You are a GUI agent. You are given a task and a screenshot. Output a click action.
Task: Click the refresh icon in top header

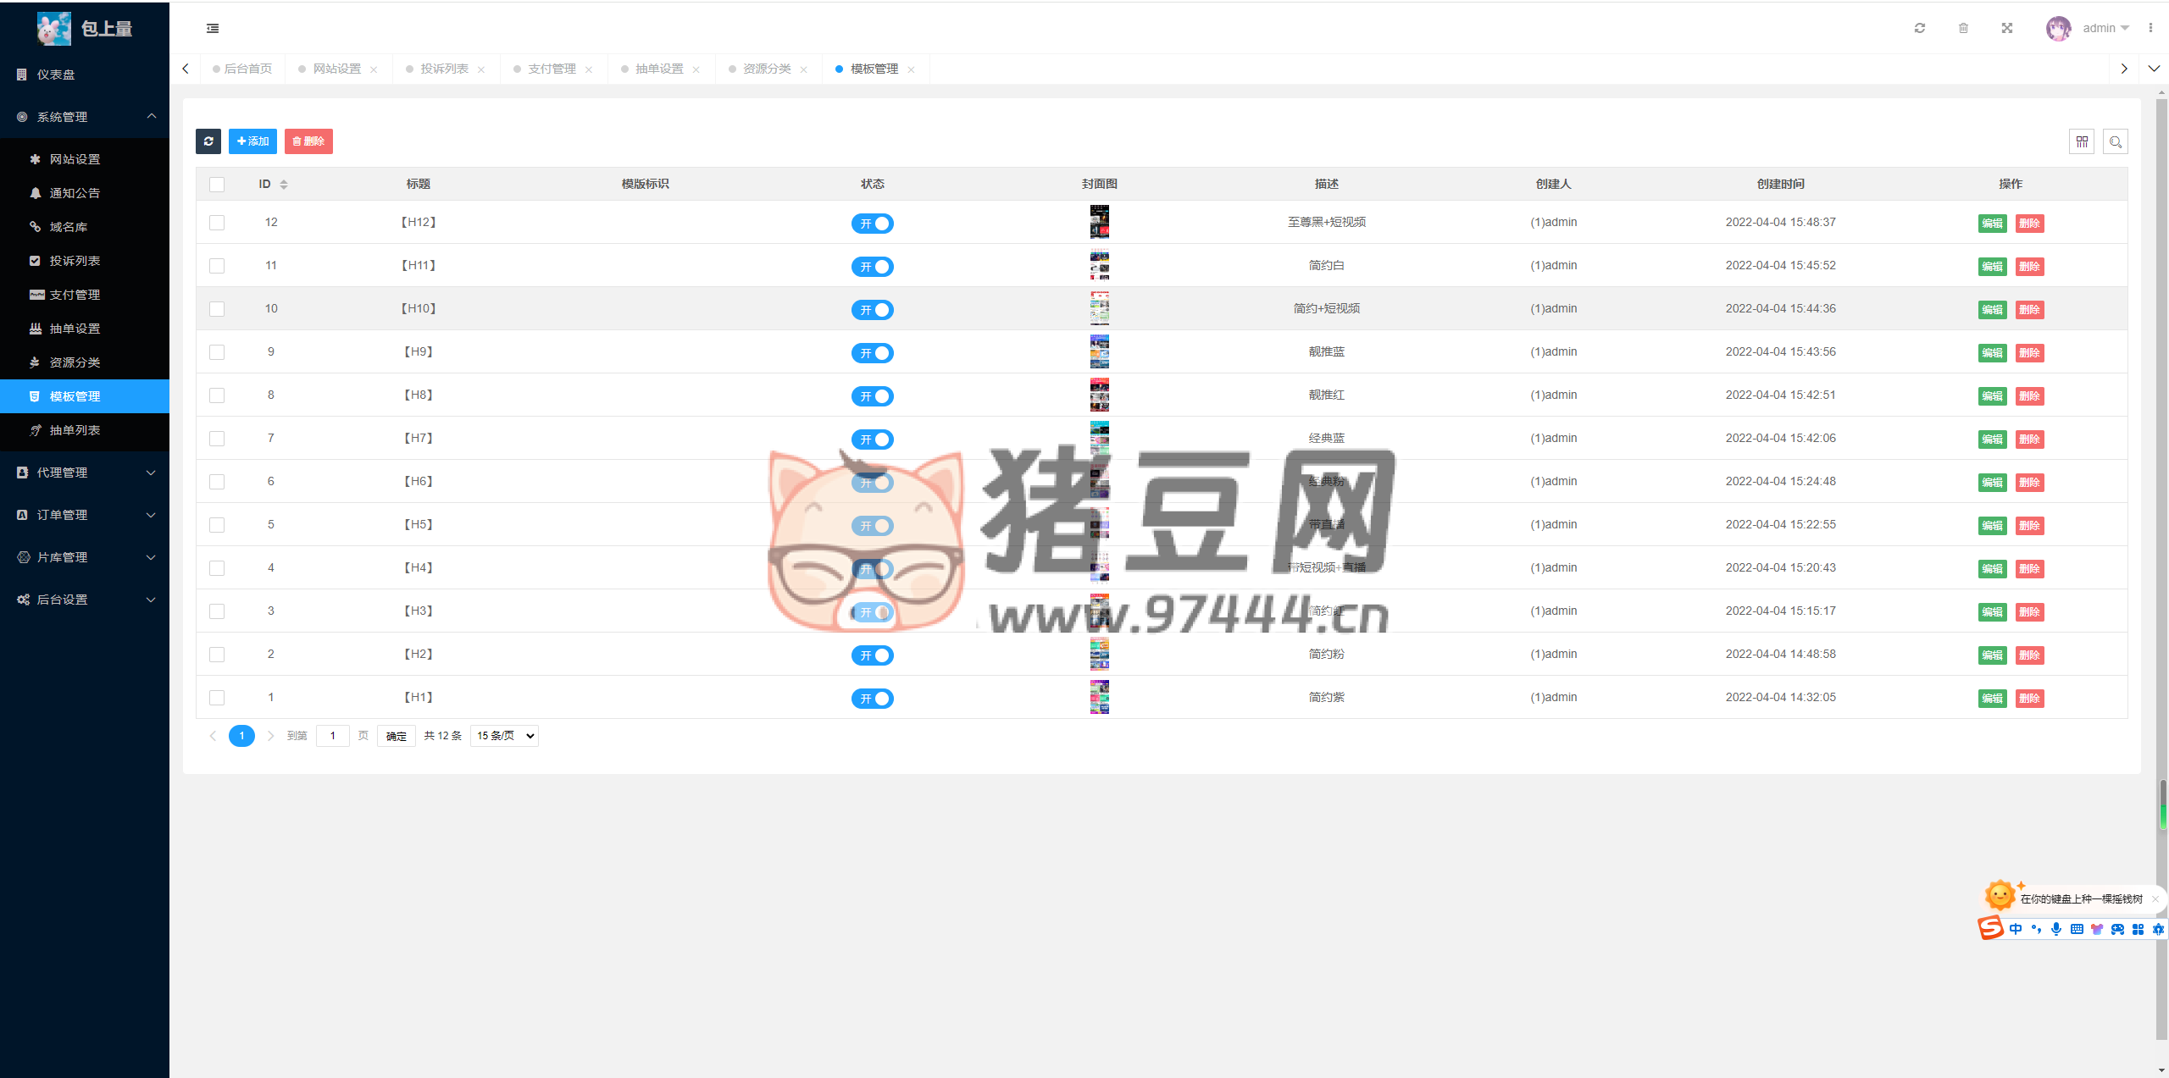1919,28
